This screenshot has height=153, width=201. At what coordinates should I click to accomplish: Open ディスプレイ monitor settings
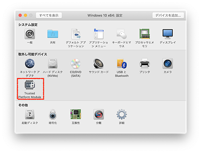167,34
